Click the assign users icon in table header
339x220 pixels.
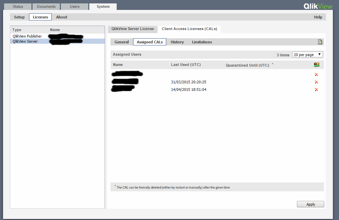tap(316, 65)
